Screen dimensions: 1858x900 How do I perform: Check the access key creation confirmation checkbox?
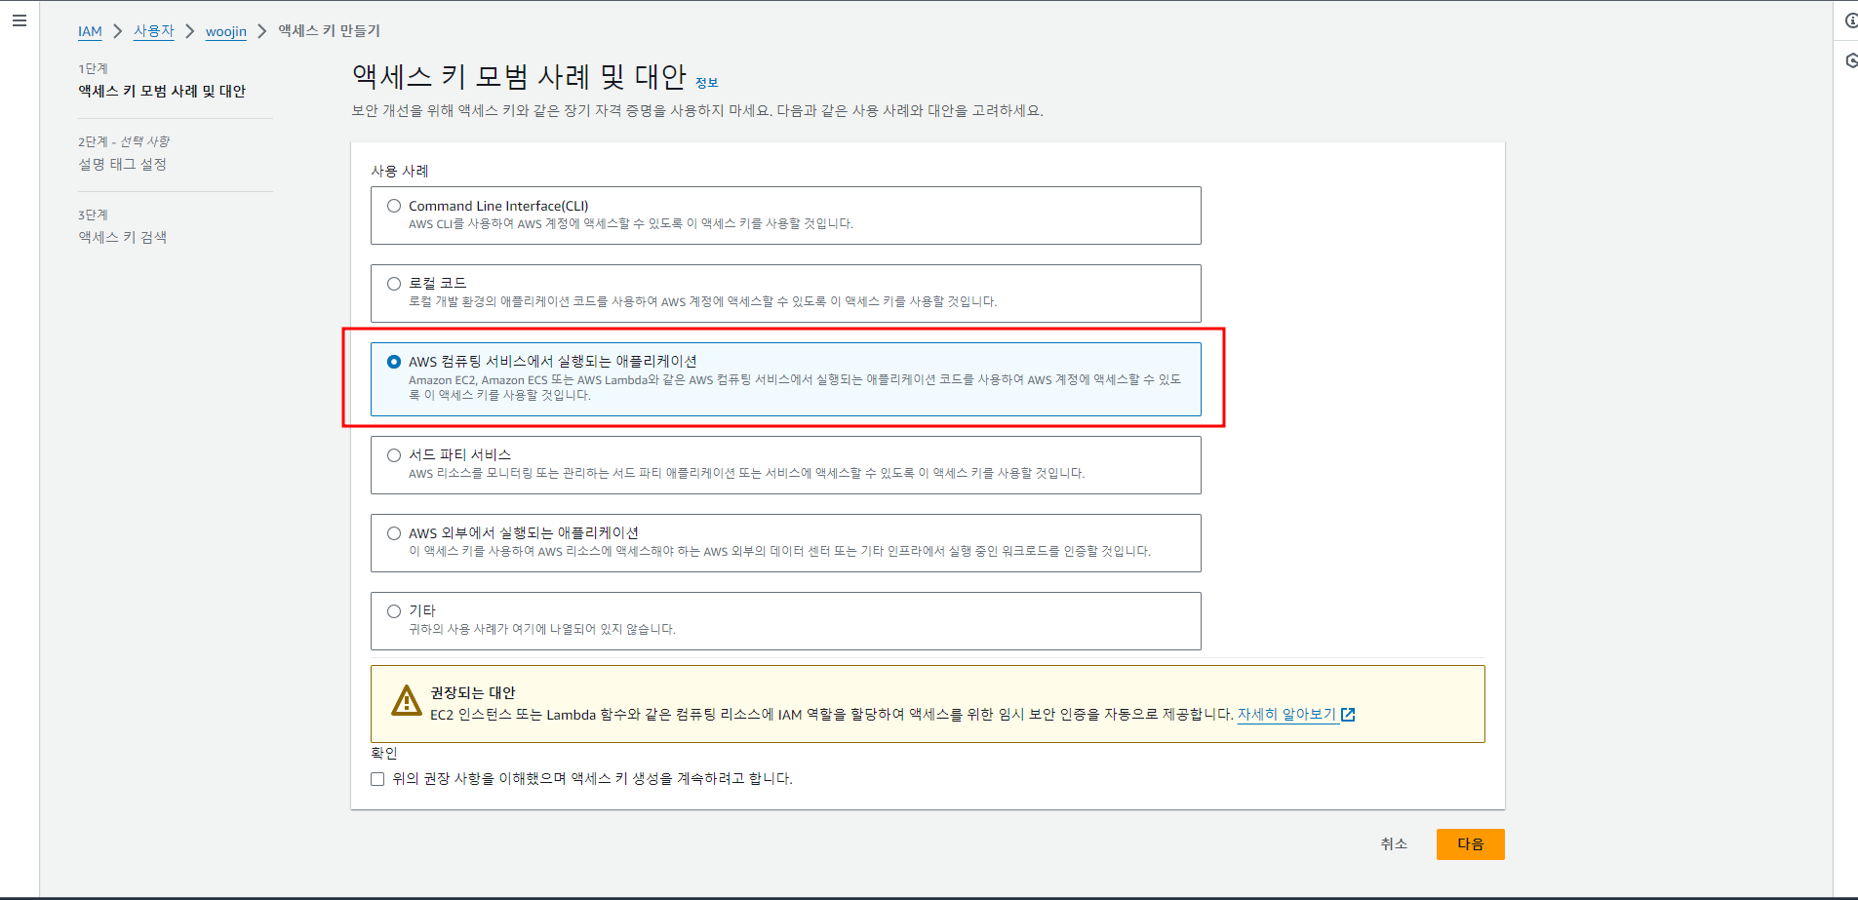377,778
